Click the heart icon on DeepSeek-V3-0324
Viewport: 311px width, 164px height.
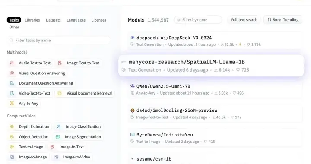248,44
